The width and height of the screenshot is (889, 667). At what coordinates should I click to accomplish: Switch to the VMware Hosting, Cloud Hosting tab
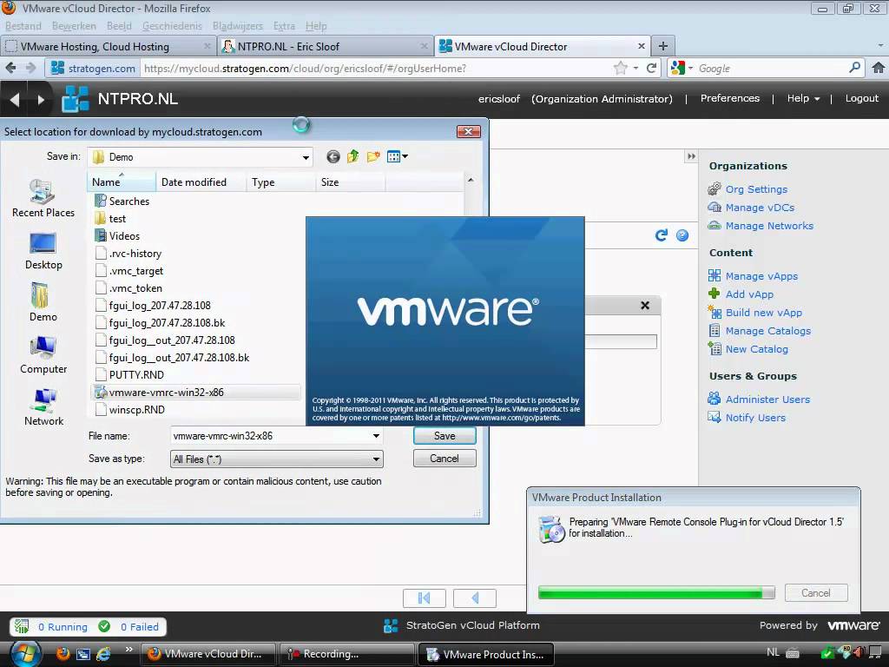coord(108,47)
